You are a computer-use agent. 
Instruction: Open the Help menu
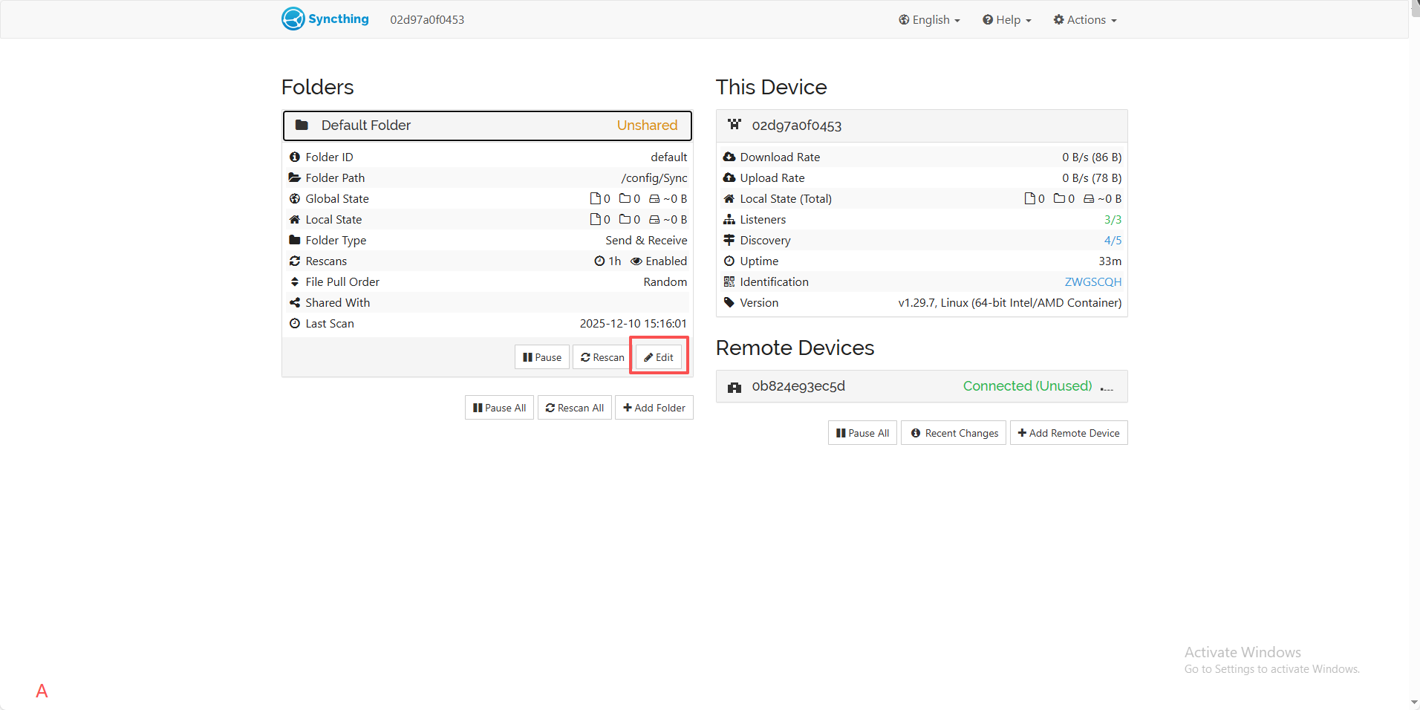pos(1007,20)
